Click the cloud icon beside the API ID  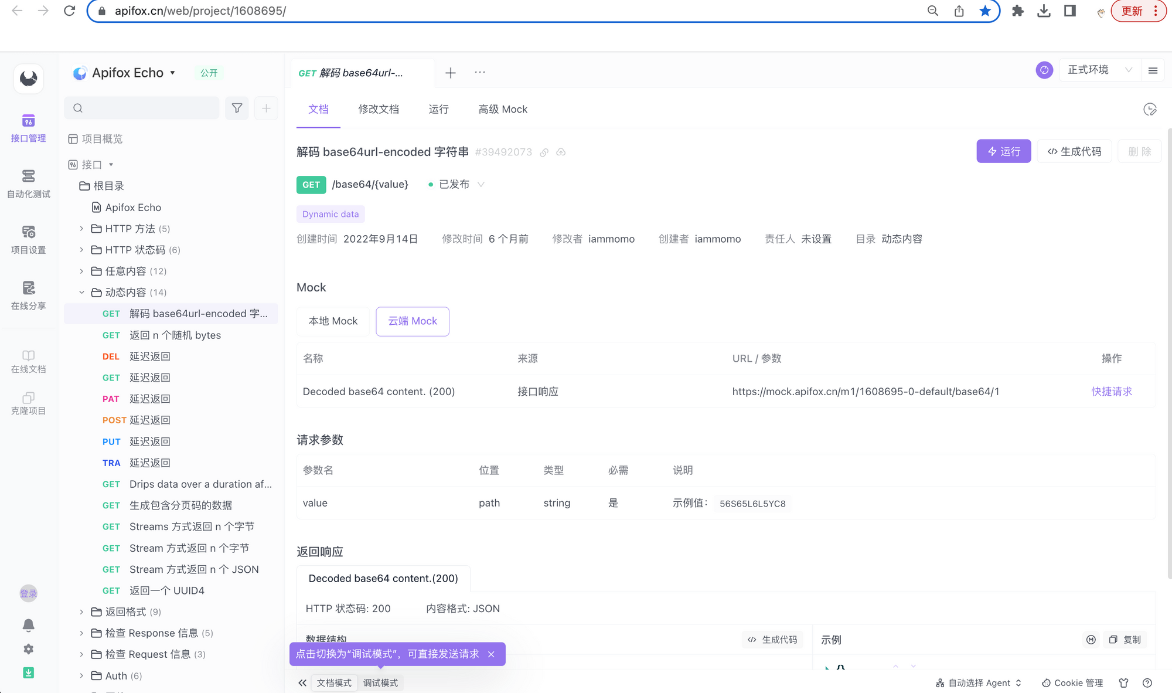pyautogui.click(x=561, y=152)
